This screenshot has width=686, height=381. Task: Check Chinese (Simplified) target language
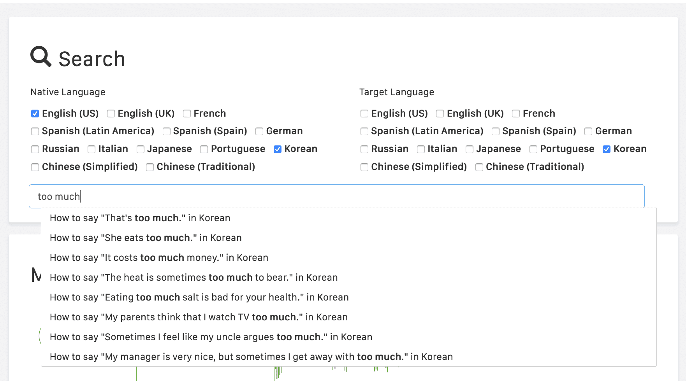[x=364, y=167]
